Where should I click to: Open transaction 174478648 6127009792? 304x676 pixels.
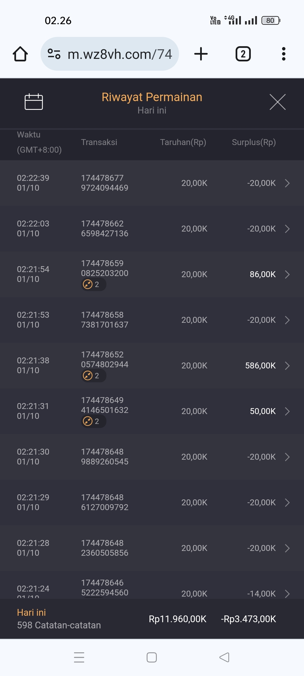104,502
